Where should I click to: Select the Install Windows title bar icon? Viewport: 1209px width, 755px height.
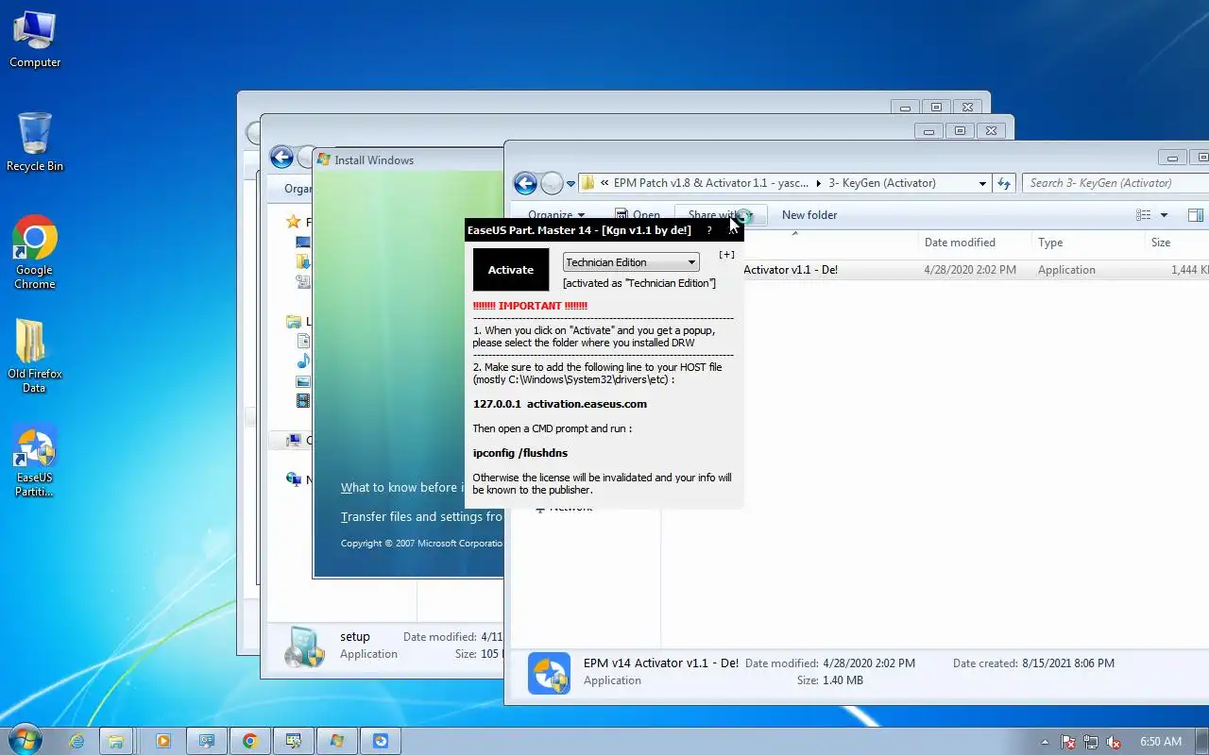click(324, 159)
